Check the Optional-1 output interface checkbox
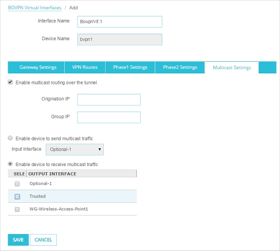Screen dimensions: 280x251 (x=17, y=184)
